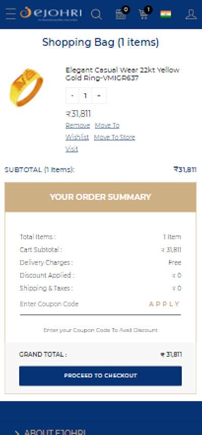Select the India flag country icon
This screenshot has width=202, height=435.
(165, 14)
